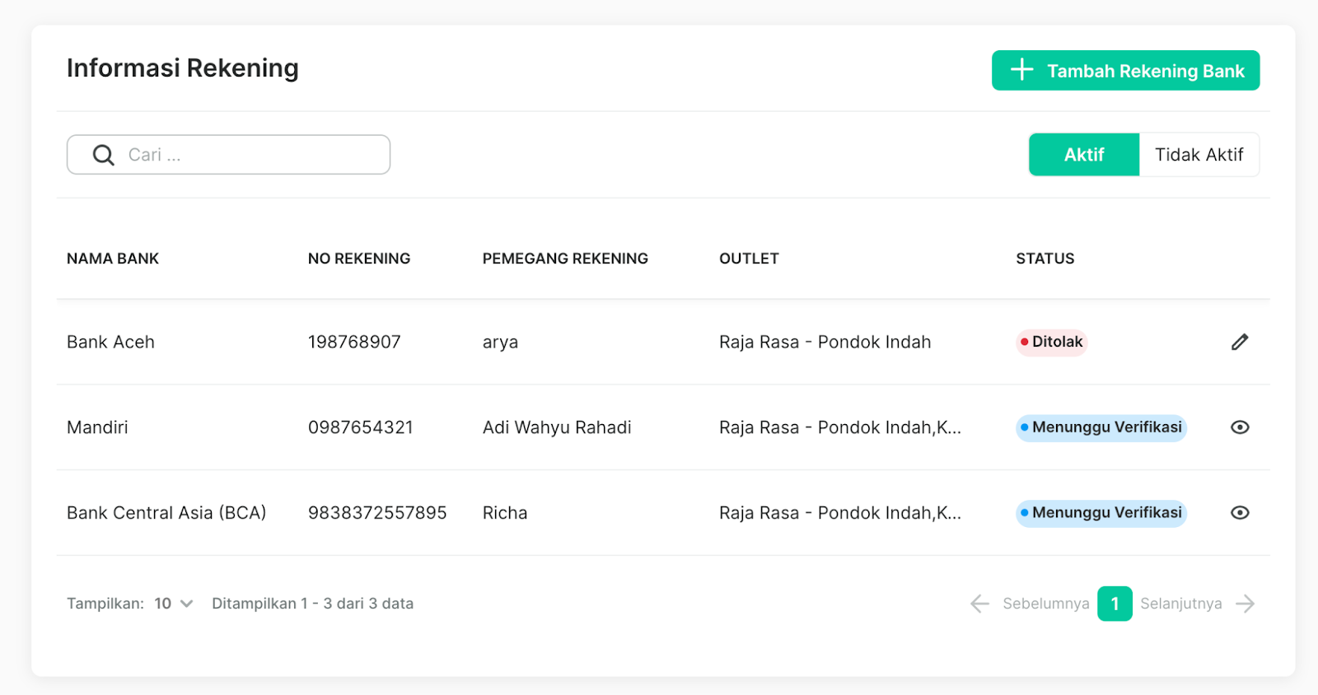Image resolution: width=1318 pixels, height=695 pixels.
Task: Click the OUTLET column header
Action: 749,259
